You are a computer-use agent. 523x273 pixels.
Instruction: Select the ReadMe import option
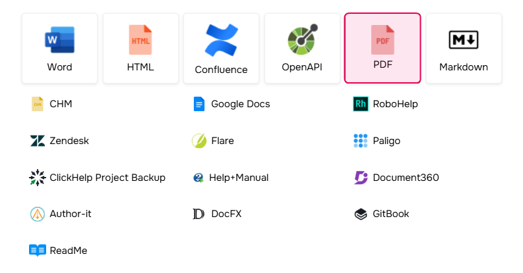point(68,251)
